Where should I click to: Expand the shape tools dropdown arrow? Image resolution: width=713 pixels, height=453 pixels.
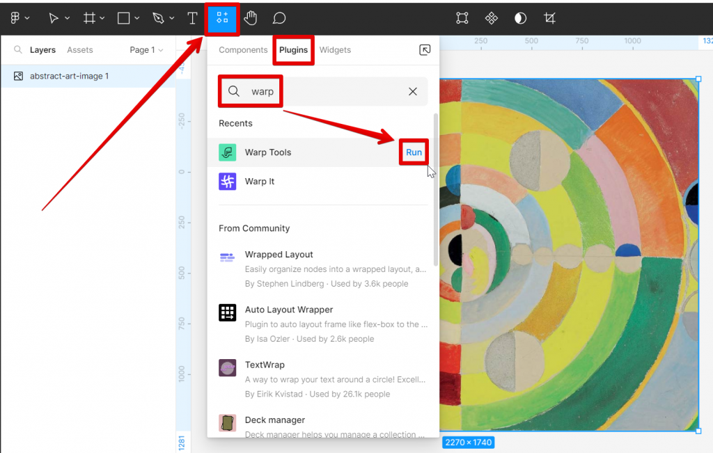point(136,18)
